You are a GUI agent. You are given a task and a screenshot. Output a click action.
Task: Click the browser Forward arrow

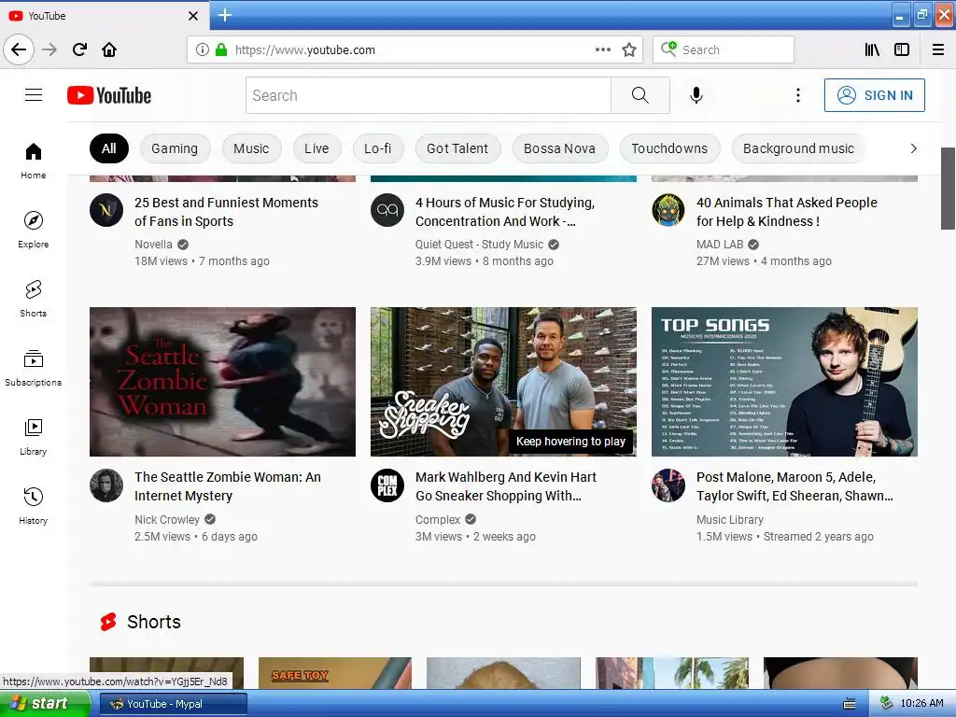[49, 49]
